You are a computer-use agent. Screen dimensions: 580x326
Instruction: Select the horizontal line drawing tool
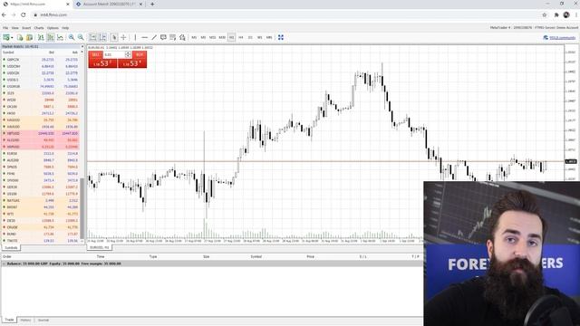pos(145,37)
